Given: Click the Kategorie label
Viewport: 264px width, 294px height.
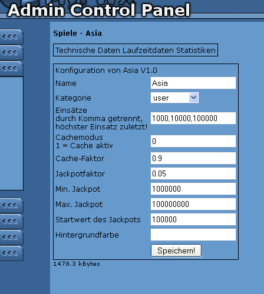Looking at the screenshot, I should coord(73,98).
